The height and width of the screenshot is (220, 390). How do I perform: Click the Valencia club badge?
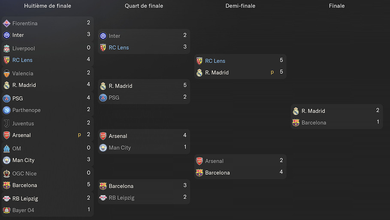(6, 73)
